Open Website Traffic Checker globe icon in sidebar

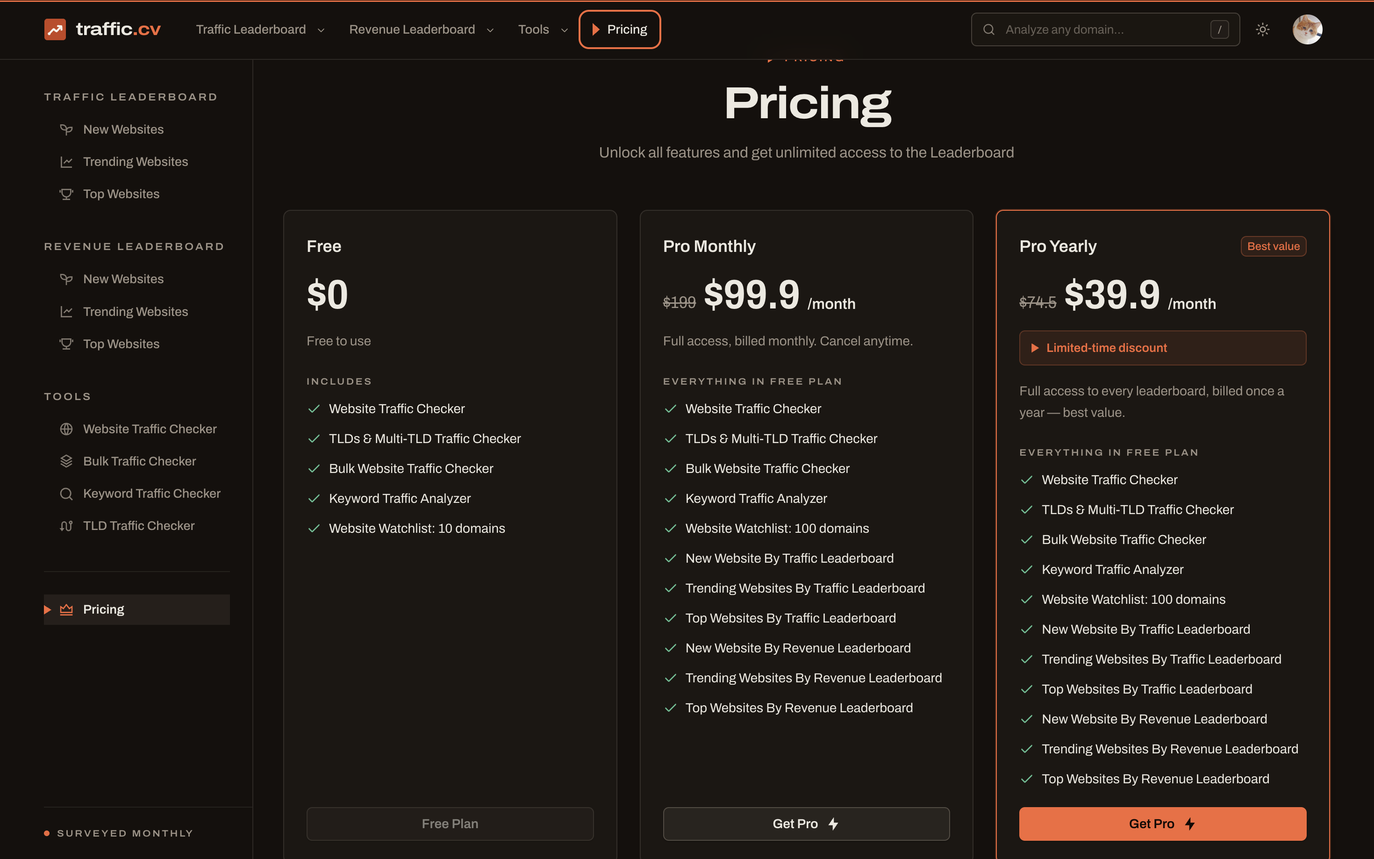pos(66,429)
